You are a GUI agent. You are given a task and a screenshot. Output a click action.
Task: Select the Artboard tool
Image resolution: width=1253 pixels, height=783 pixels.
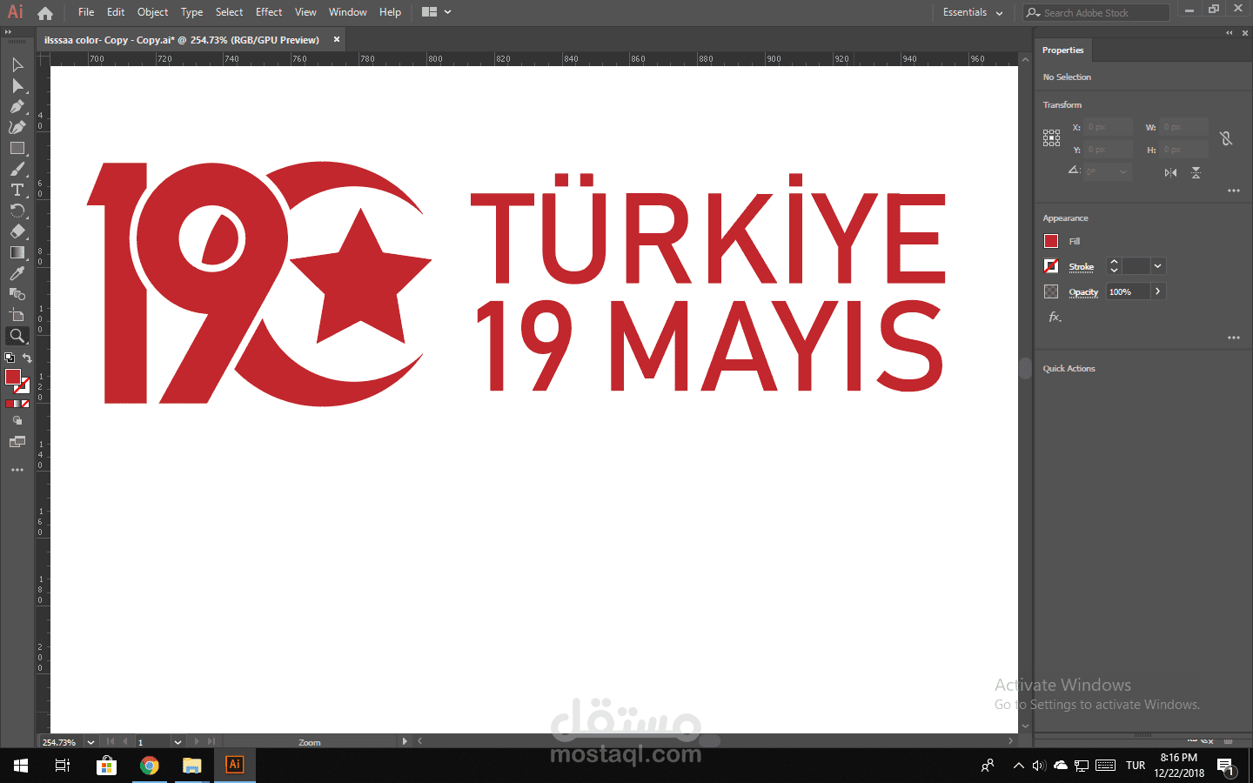tap(17, 315)
